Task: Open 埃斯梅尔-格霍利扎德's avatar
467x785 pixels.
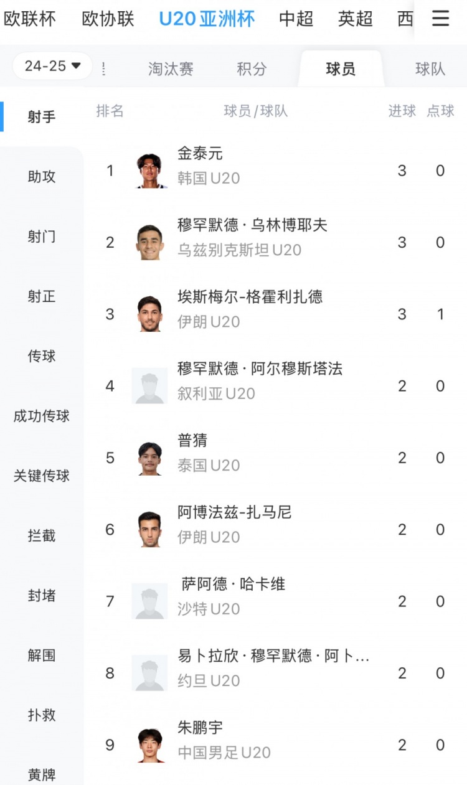Action: pyautogui.click(x=150, y=314)
